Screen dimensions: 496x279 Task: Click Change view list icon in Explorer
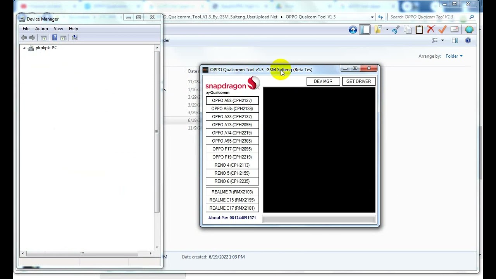pyautogui.click(x=435, y=40)
